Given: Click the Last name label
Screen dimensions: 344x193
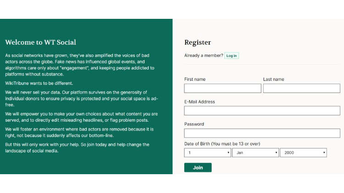Looking at the screenshot, I should coord(273,79).
